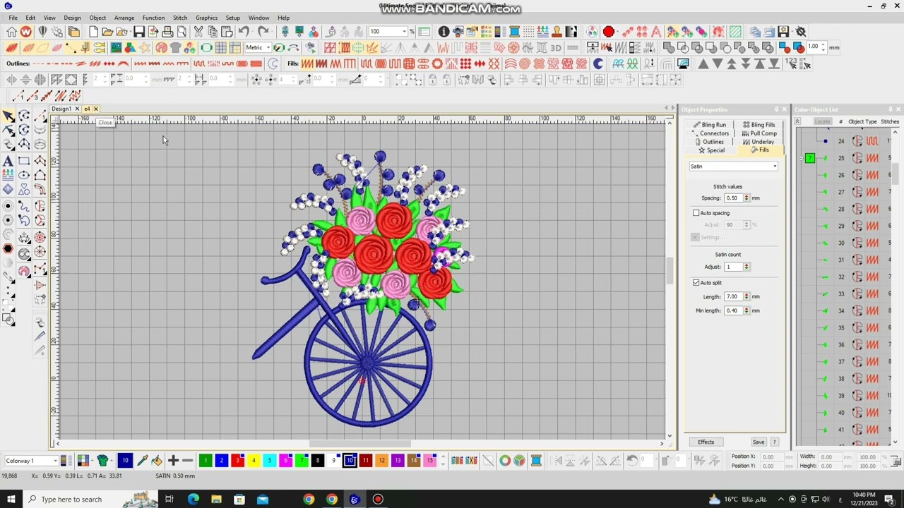
Task: Click the first satin fill icon after Fills label
Action: pyautogui.click(x=307, y=64)
